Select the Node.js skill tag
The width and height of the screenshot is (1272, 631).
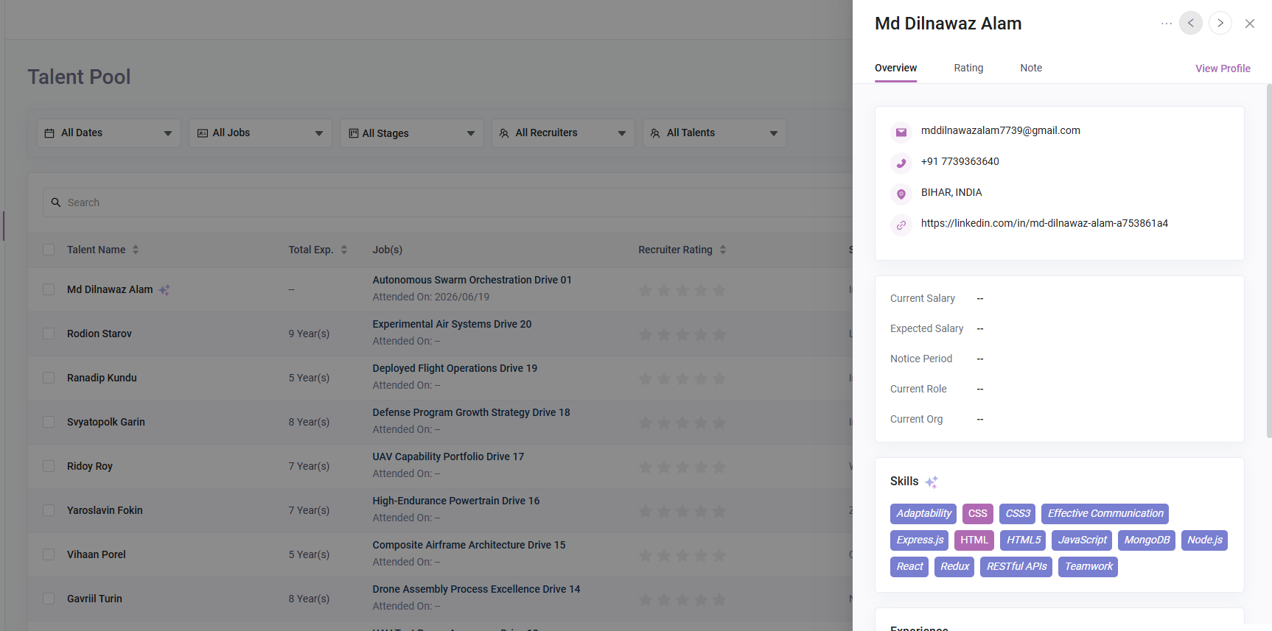(1204, 540)
